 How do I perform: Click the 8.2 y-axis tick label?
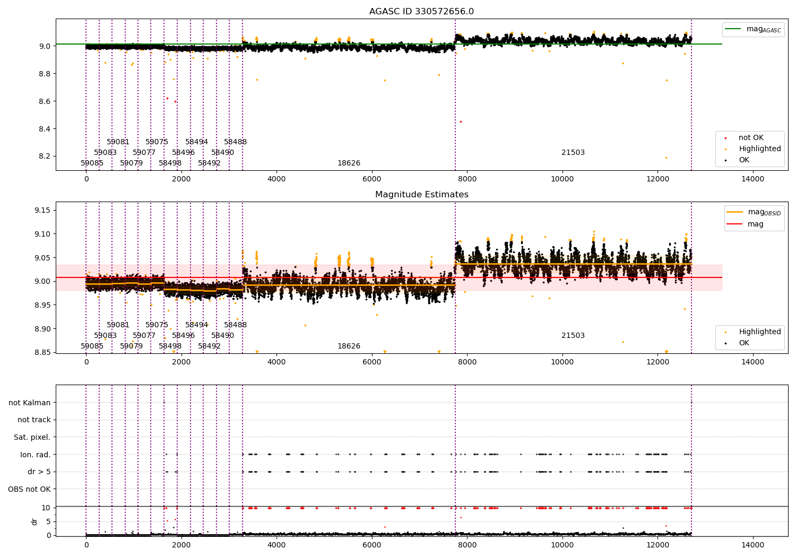[x=45, y=157]
